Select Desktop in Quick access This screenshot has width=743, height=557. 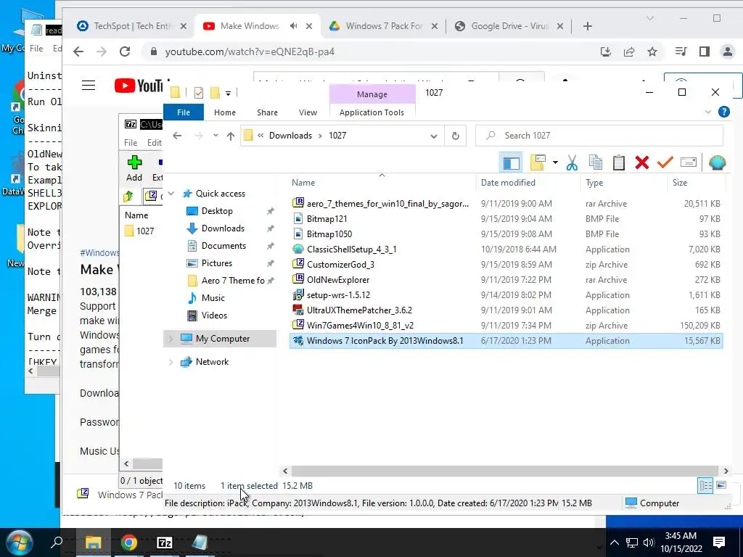tap(217, 211)
